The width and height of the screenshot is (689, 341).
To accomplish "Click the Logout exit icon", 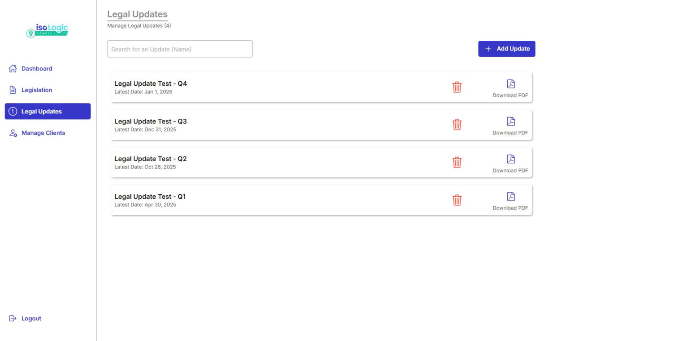I will [x=13, y=318].
